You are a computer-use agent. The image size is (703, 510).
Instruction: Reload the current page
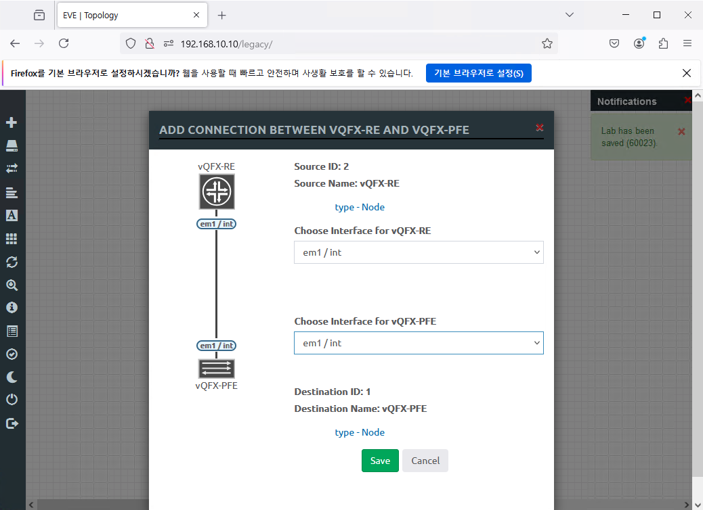coord(64,43)
